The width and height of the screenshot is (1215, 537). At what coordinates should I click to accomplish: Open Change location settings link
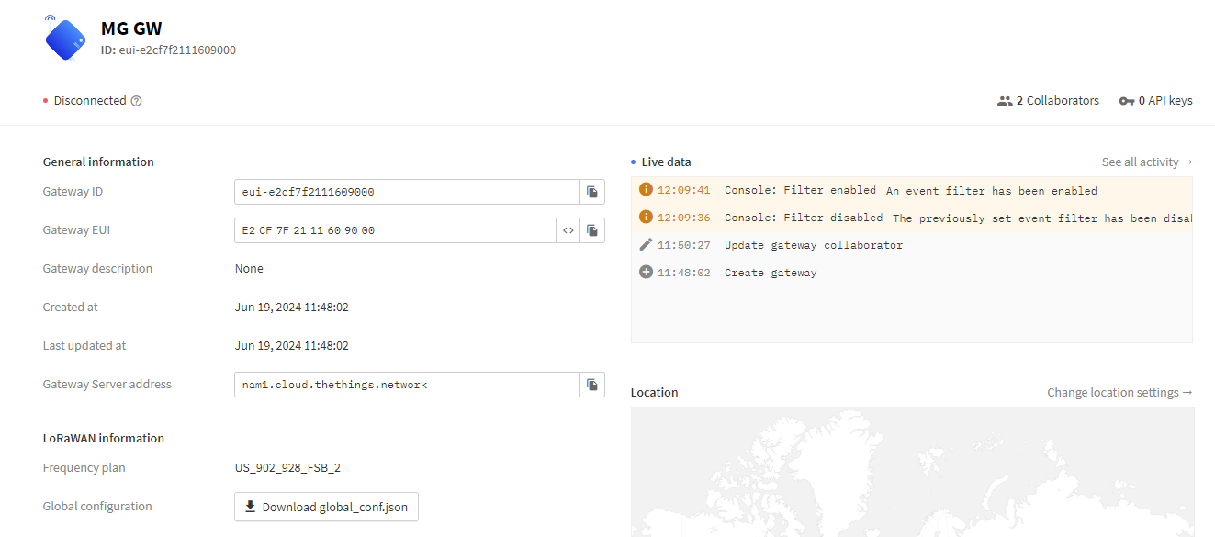tap(1119, 392)
